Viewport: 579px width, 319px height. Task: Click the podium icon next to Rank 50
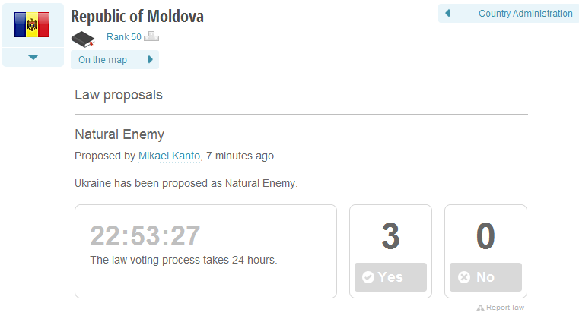(x=152, y=36)
